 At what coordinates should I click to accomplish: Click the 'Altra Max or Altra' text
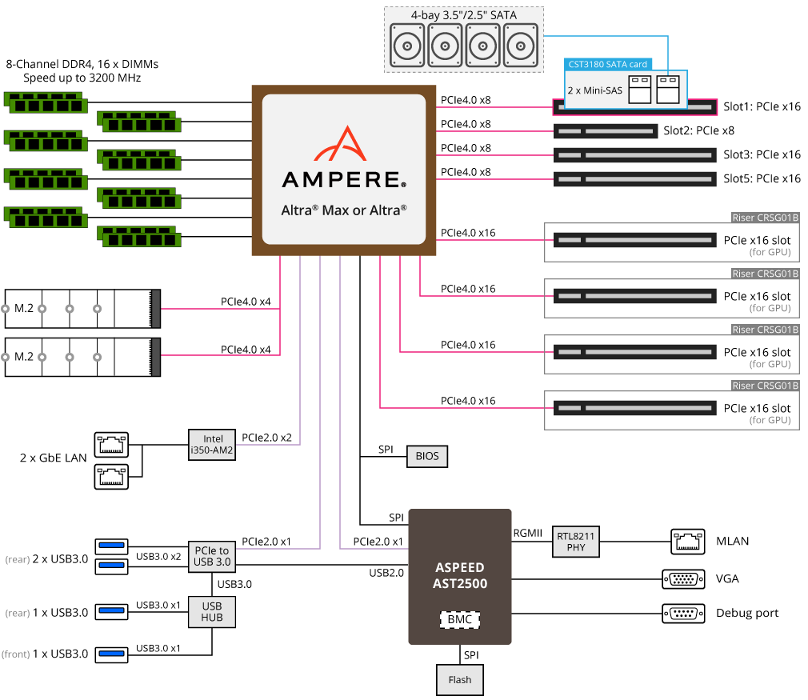pos(344,210)
